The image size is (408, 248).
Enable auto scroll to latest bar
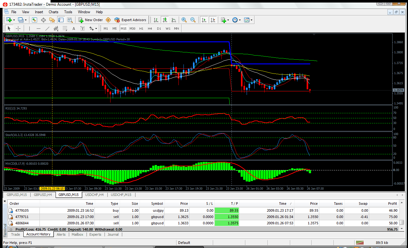204,20
